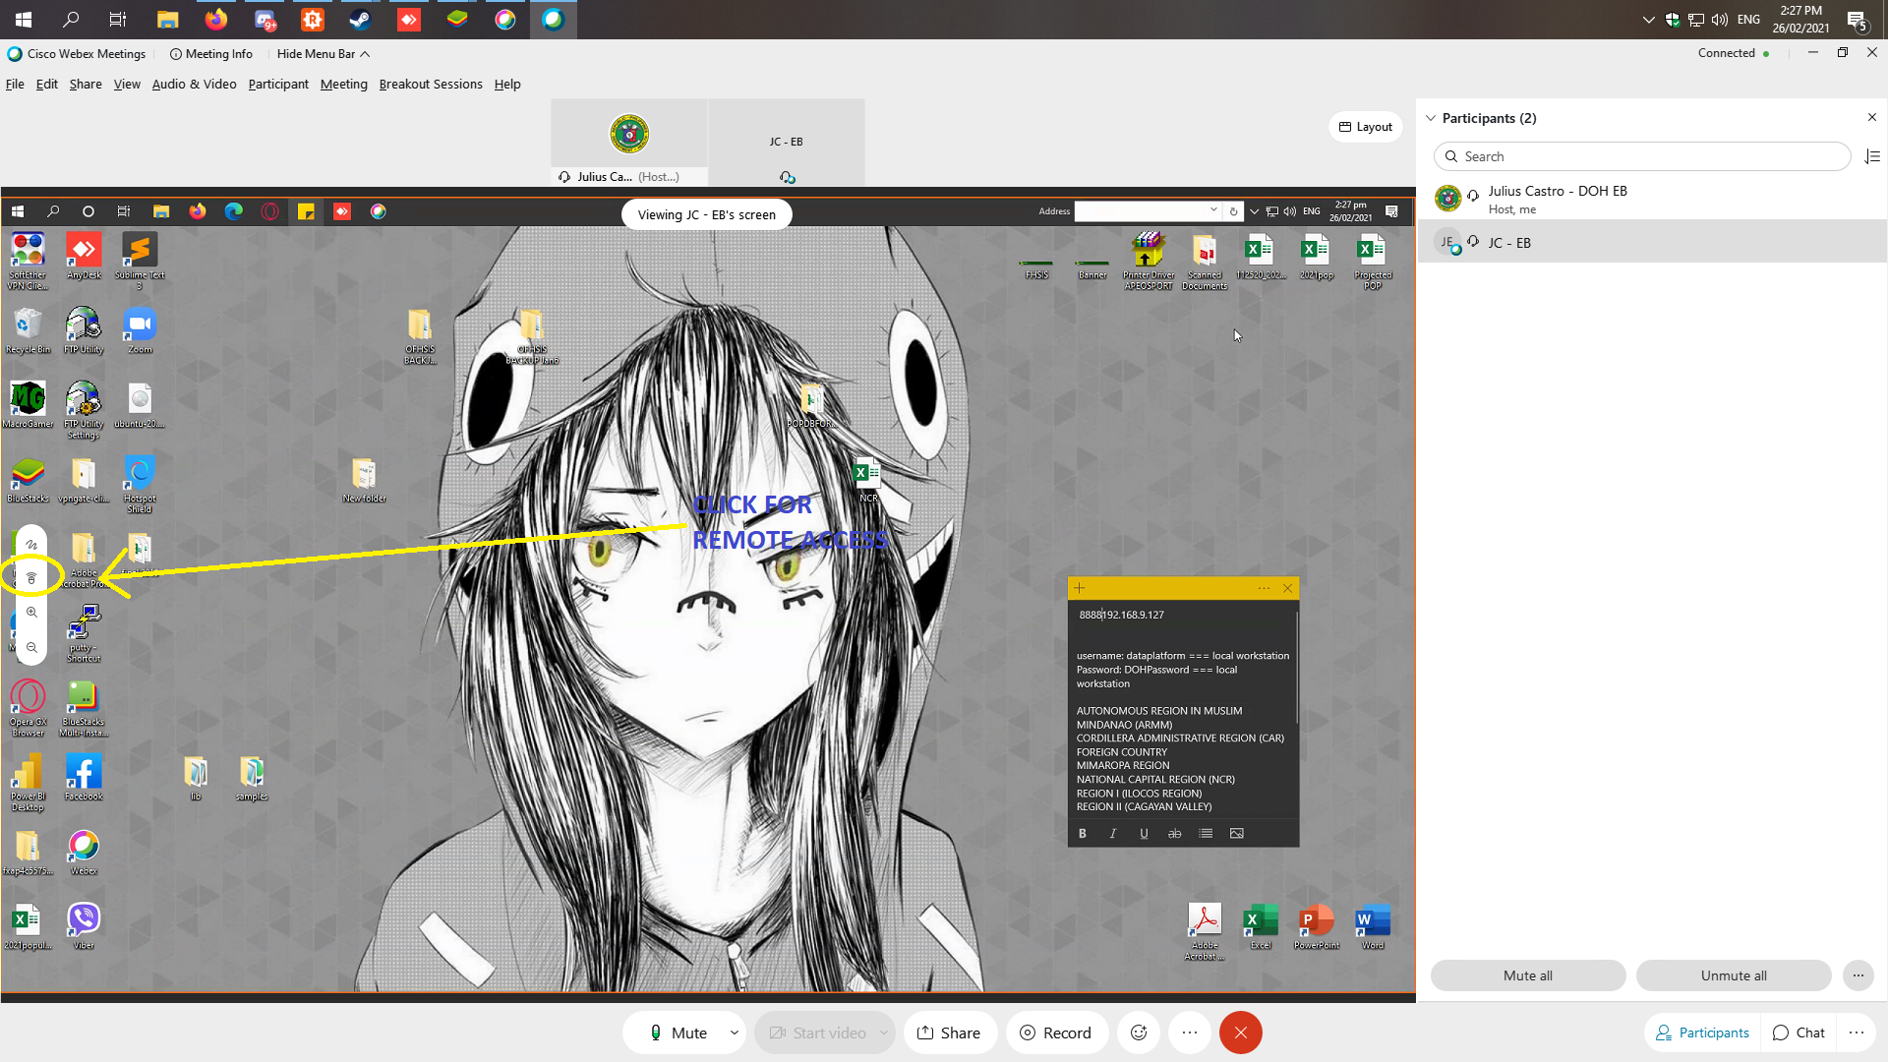Open Firefox from the Windows taskbar
1888x1062 pixels.
pos(215,20)
